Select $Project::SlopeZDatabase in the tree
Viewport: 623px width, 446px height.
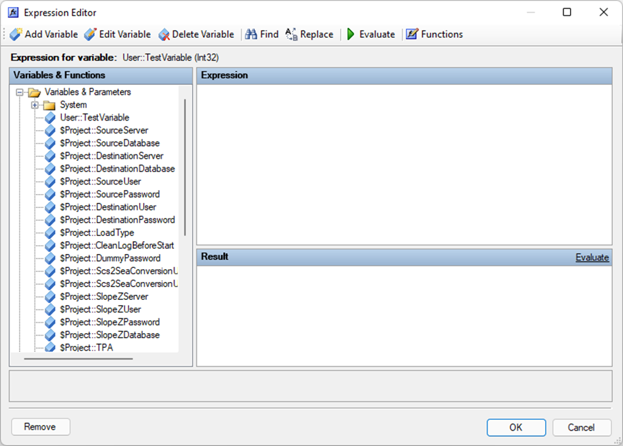point(110,335)
